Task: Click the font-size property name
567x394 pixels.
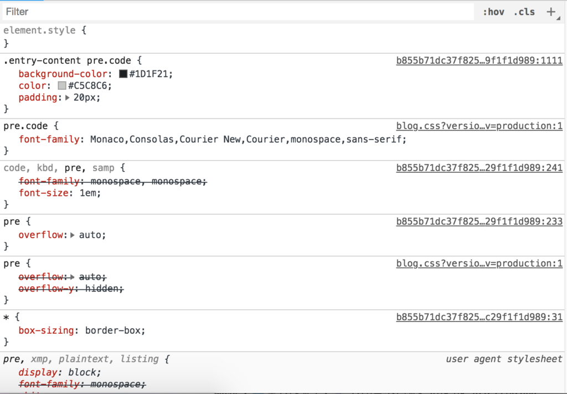Action: [x=43, y=193]
